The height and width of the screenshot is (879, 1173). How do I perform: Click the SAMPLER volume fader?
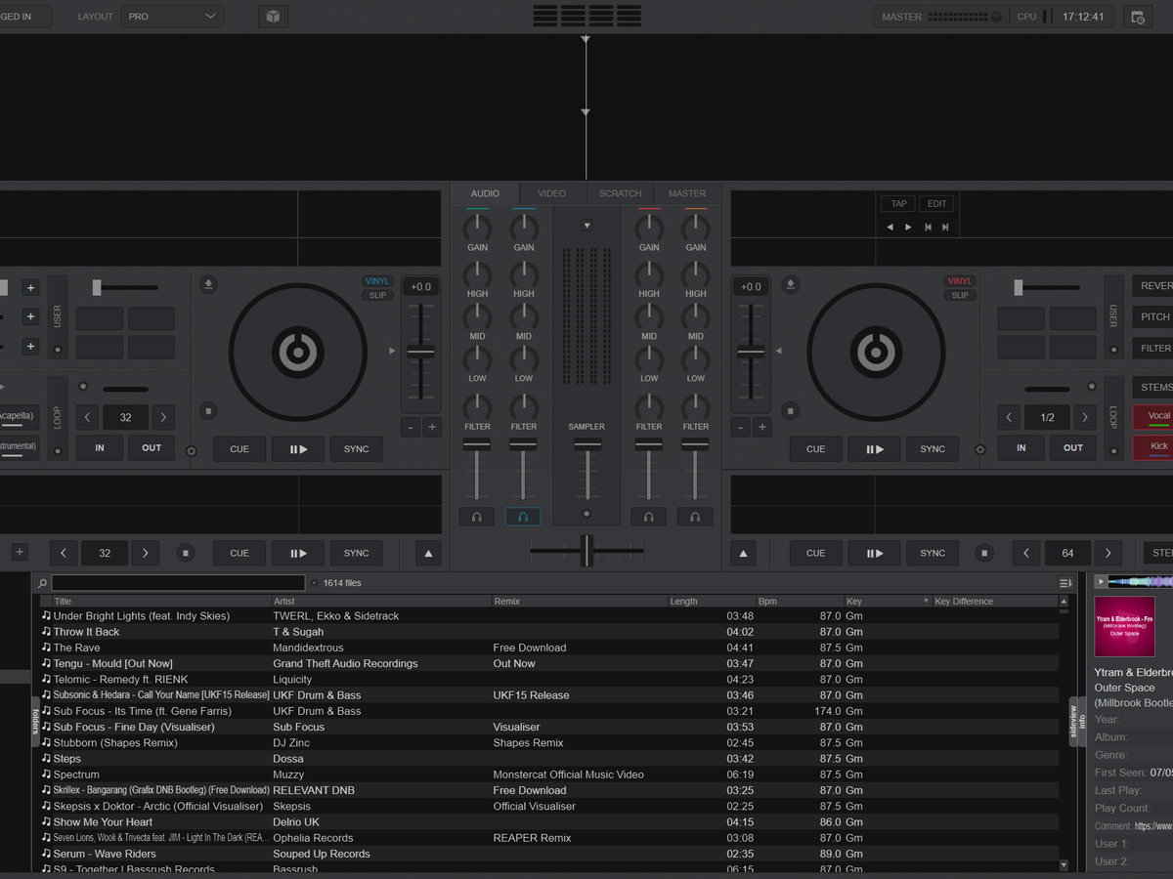[x=587, y=445]
